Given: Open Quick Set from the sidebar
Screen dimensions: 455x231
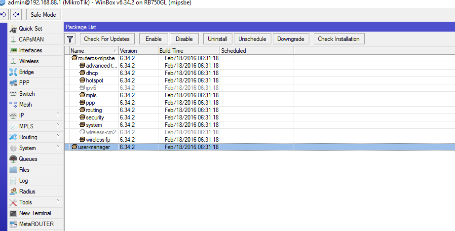Looking at the screenshot, I should [x=30, y=29].
